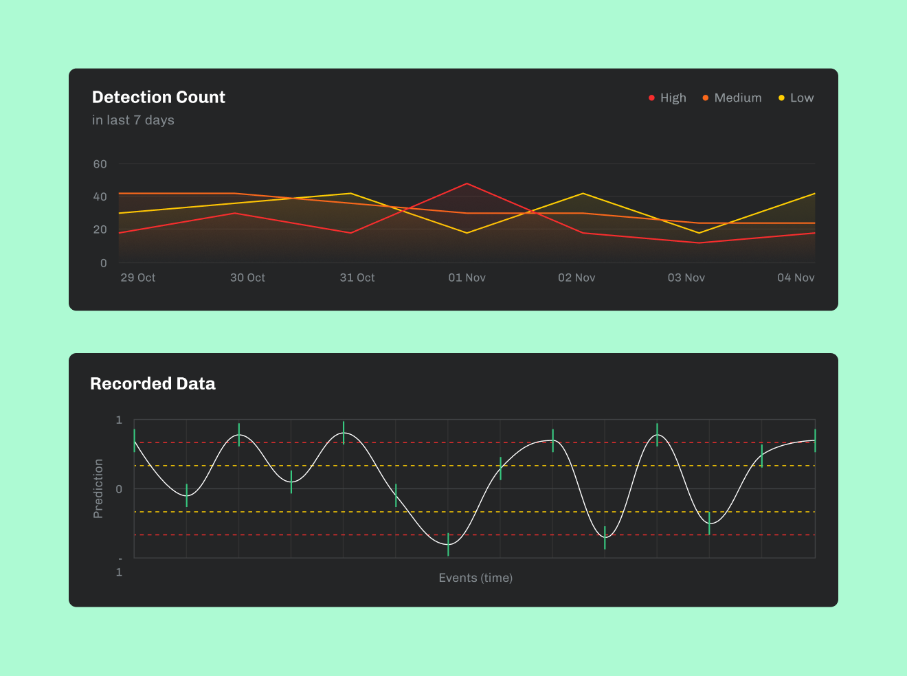
Task: Click the 20 value on y-axis
Action: tap(100, 229)
